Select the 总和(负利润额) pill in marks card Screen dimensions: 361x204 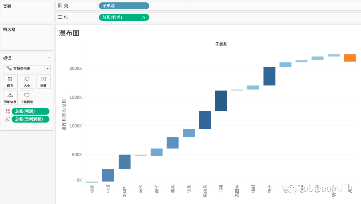[30, 119]
